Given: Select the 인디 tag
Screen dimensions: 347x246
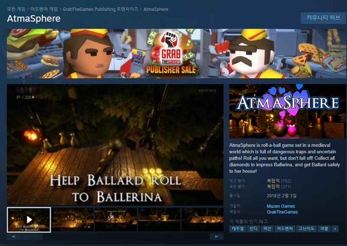Looking at the screenshot, I should click(x=253, y=229).
